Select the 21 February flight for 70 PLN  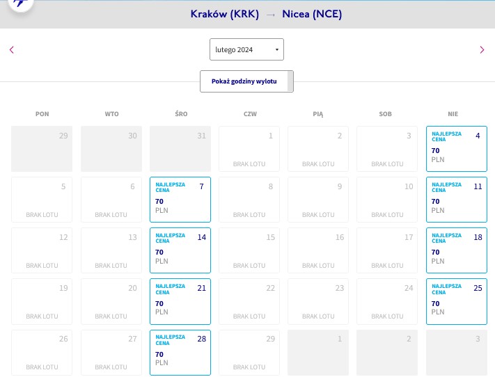click(180, 302)
